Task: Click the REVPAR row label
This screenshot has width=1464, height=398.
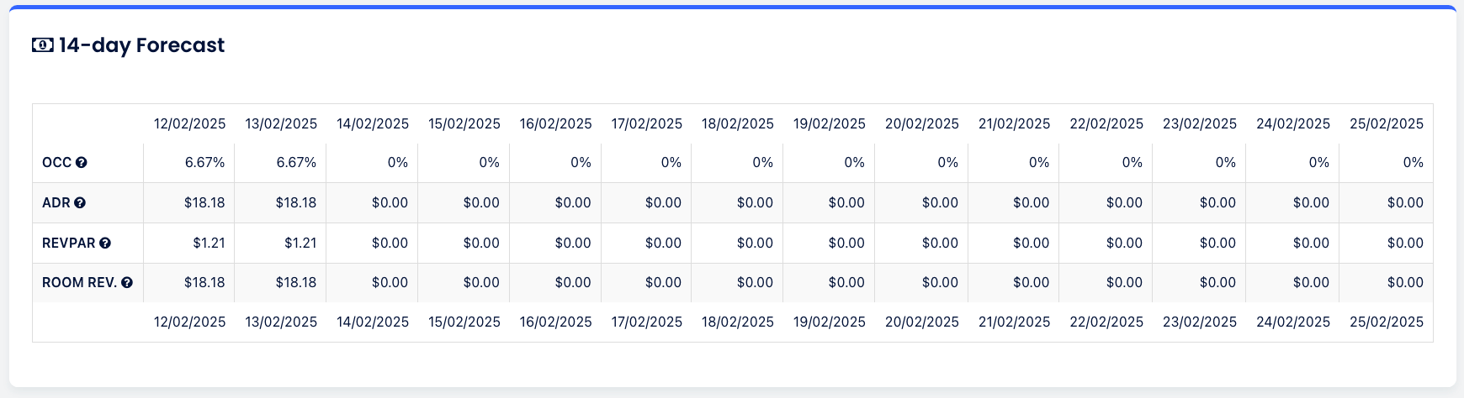Action: click(68, 244)
